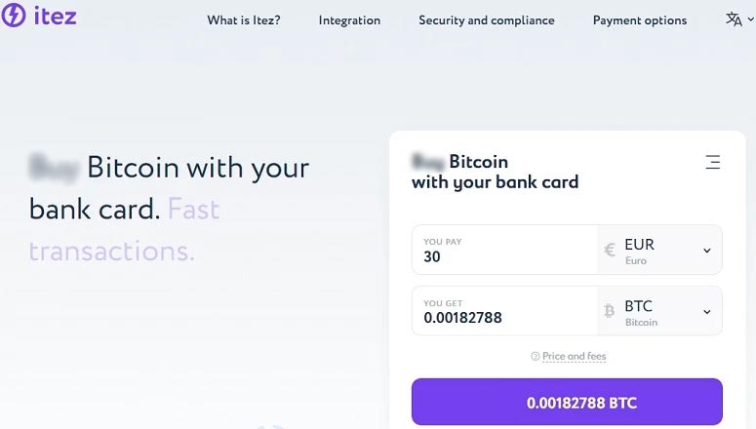Go to the Integration page
The width and height of the screenshot is (756, 429).
pyautogui.click(x=349, y=20)
